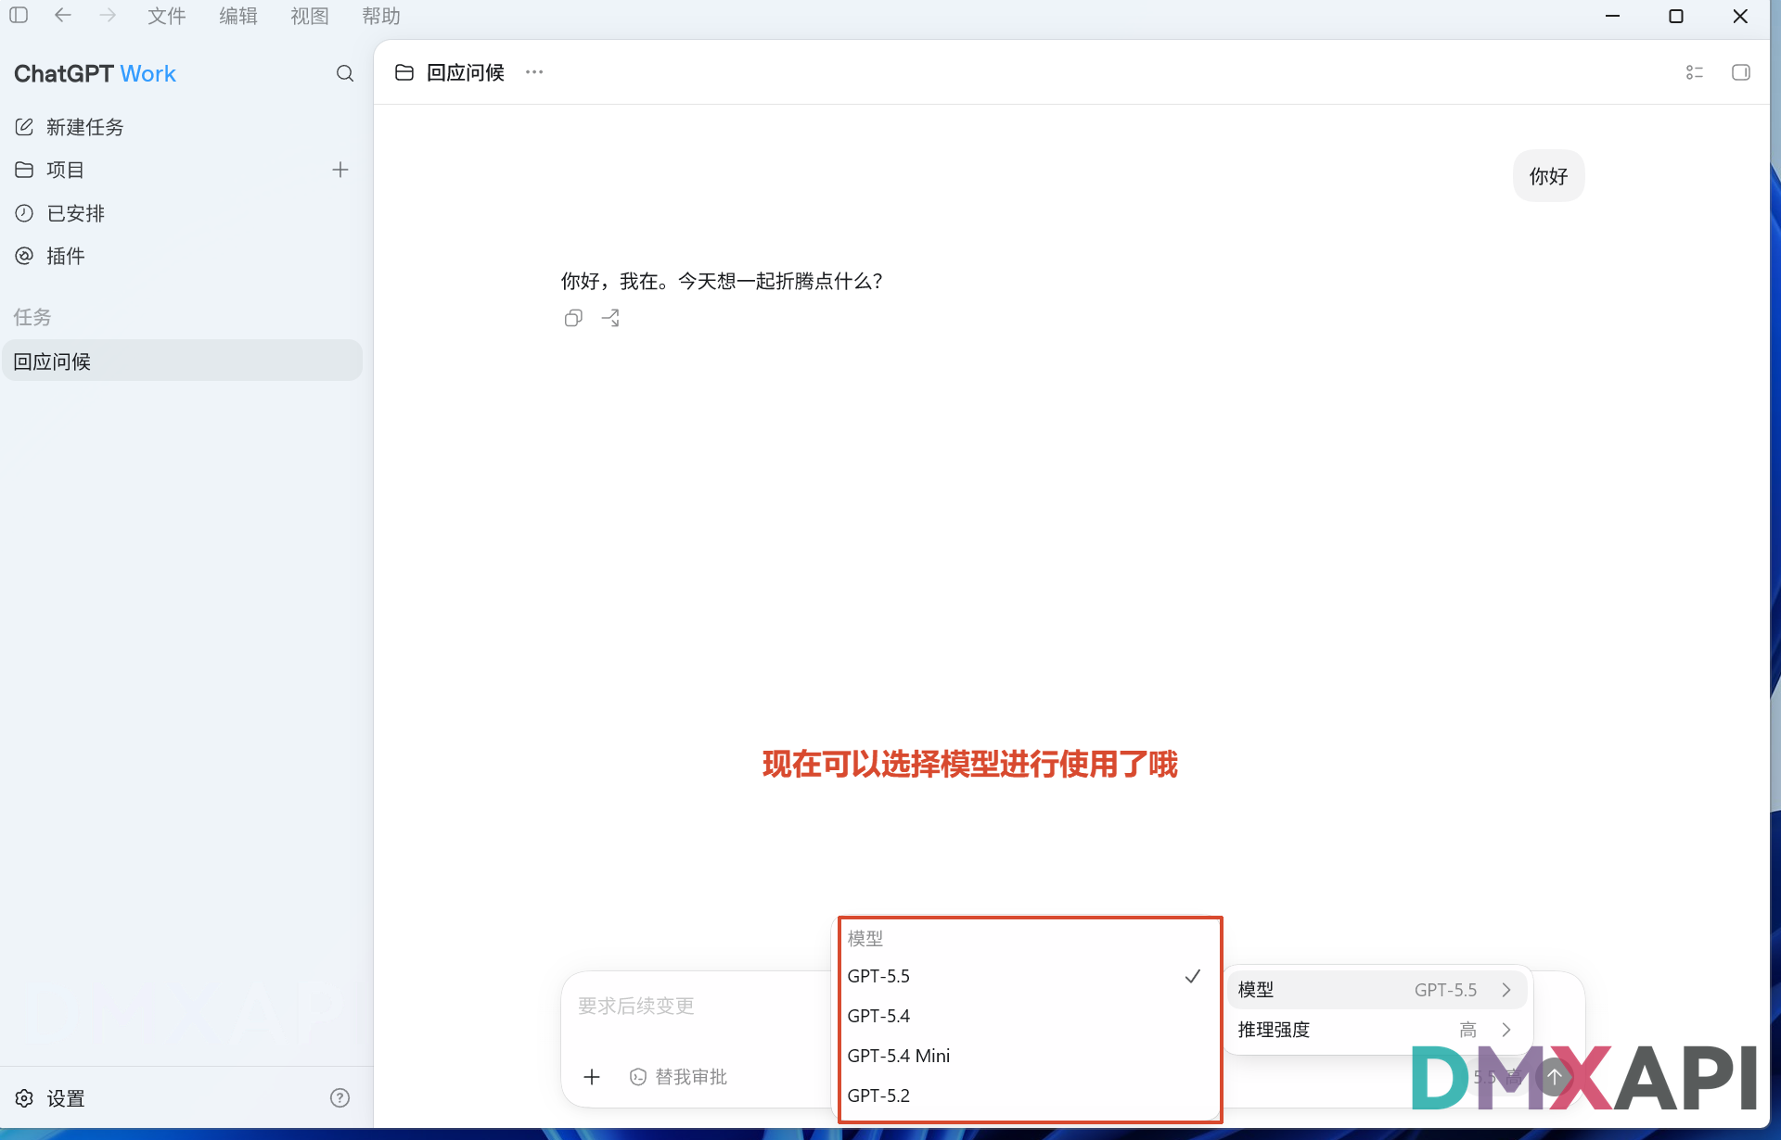Toggle the sidebar panel icon
Image resolution: width=1781 pixels, height=1140 pixels.
[x=19, y=16]
